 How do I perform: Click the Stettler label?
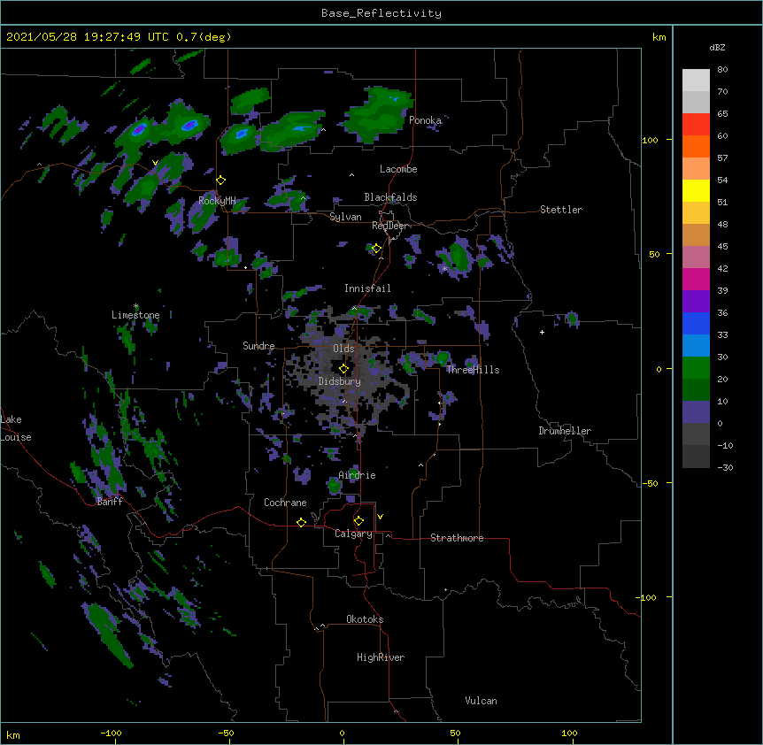(561, 210)
